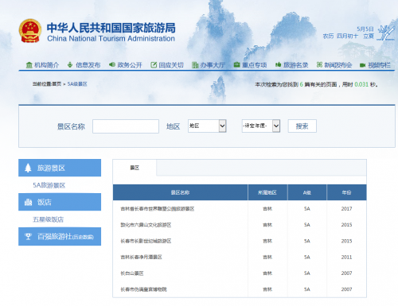The image size is (398, 306).
Task: Open the 5A旅游景区 sidebar link
Action: click(x=49, y=185)
